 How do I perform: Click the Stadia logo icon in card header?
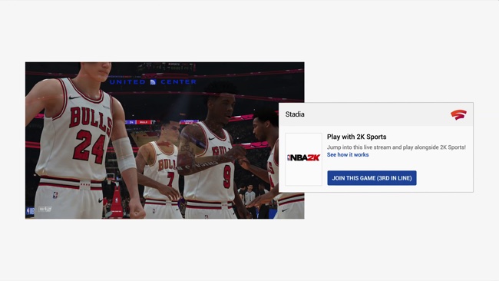click(x=458, y=114)
